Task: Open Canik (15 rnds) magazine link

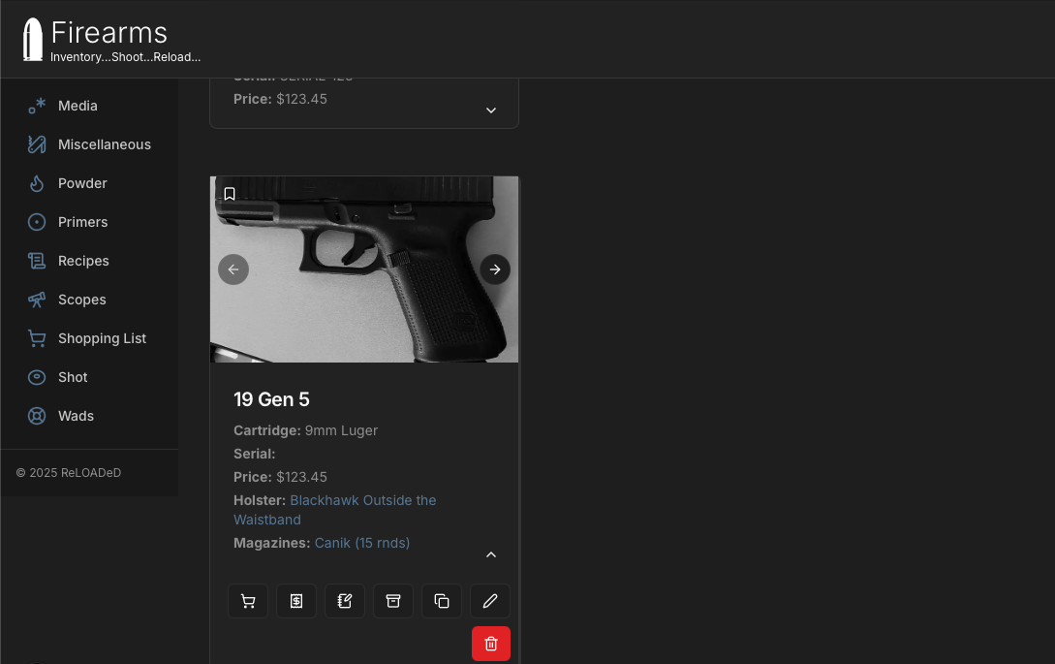Action: 362,543
